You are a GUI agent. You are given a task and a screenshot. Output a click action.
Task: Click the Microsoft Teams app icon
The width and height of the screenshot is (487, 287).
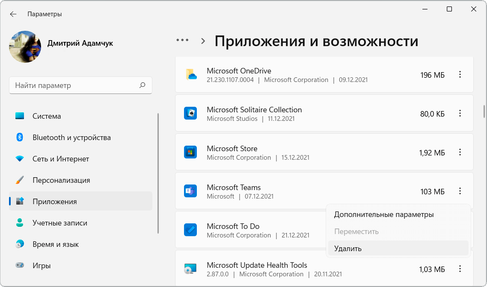(190, 191)
